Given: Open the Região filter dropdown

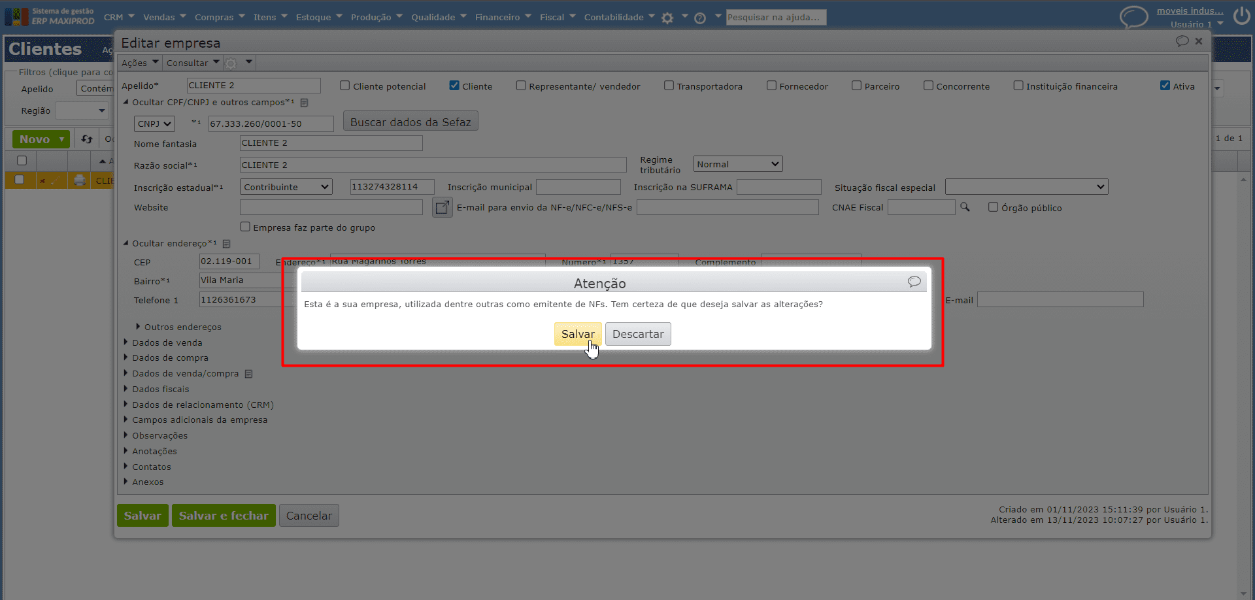Looking at the screenshot, I should click(x=82, y=110).
